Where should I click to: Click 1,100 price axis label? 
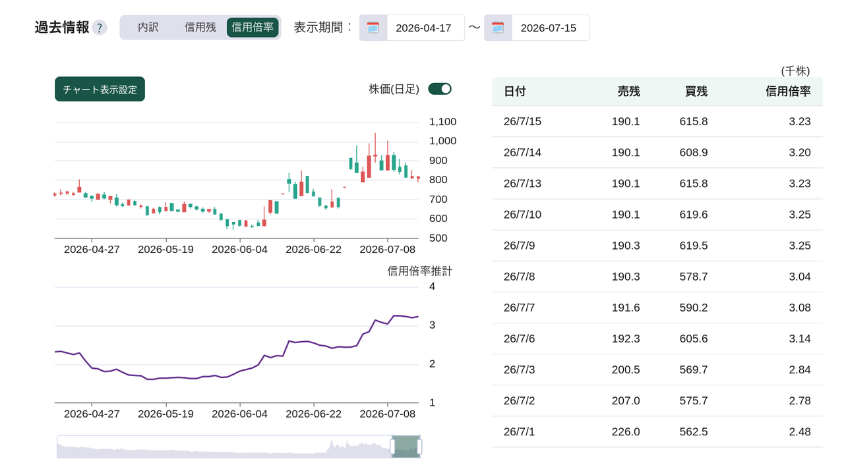[442, 122]
